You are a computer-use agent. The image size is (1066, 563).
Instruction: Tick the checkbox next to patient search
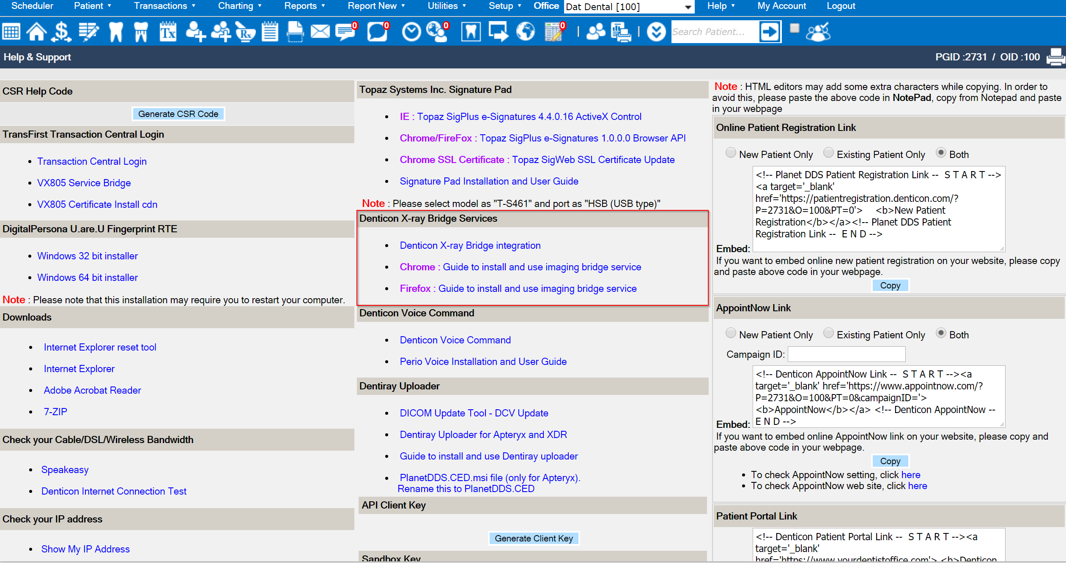[795, 28]
